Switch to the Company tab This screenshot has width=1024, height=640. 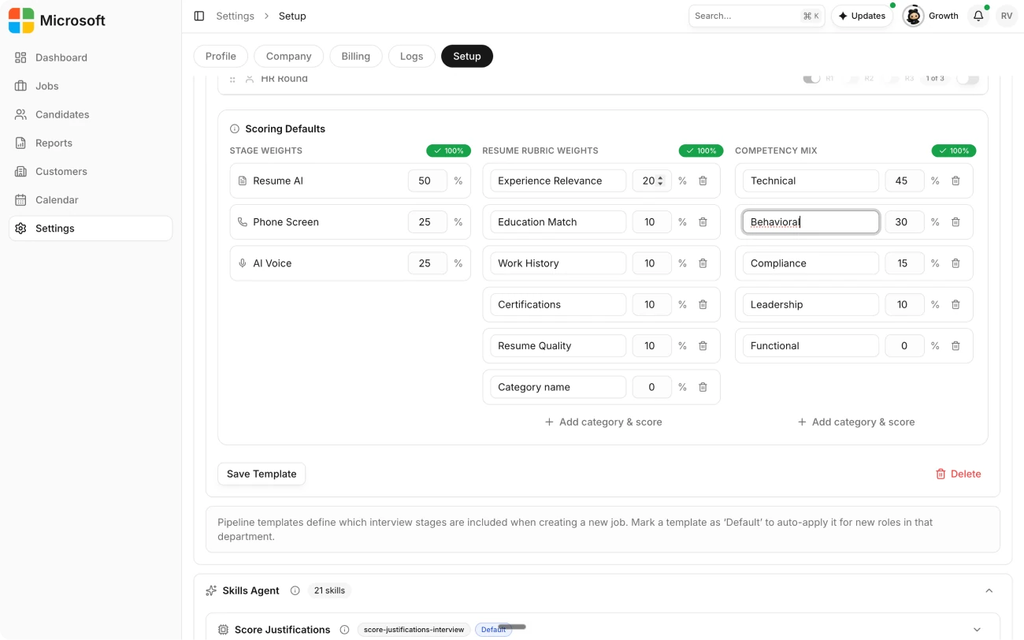[x=288, y=56]
